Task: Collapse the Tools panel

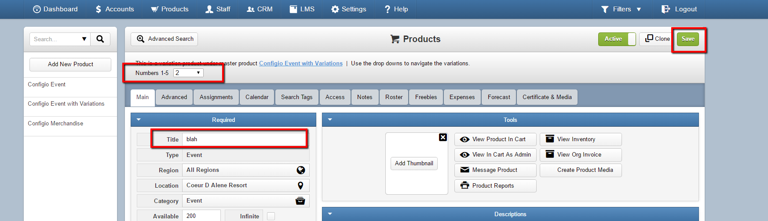Action: (x=330, y=120)
